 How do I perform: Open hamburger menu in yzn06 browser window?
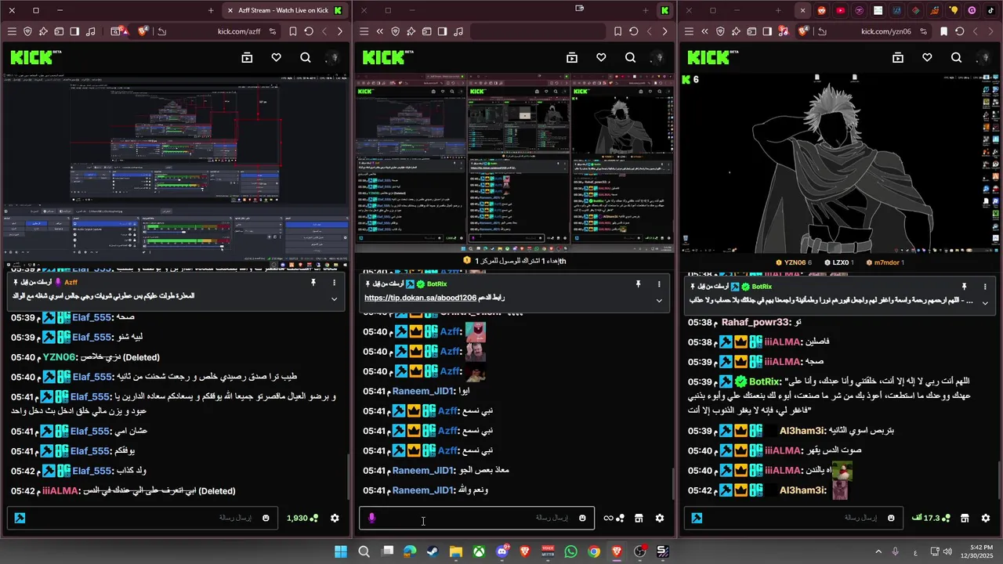[689, 31]
